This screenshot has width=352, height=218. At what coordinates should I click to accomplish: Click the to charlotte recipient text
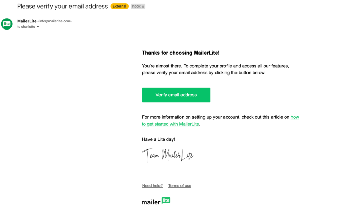pyautogui.click(x=26, y=27)
